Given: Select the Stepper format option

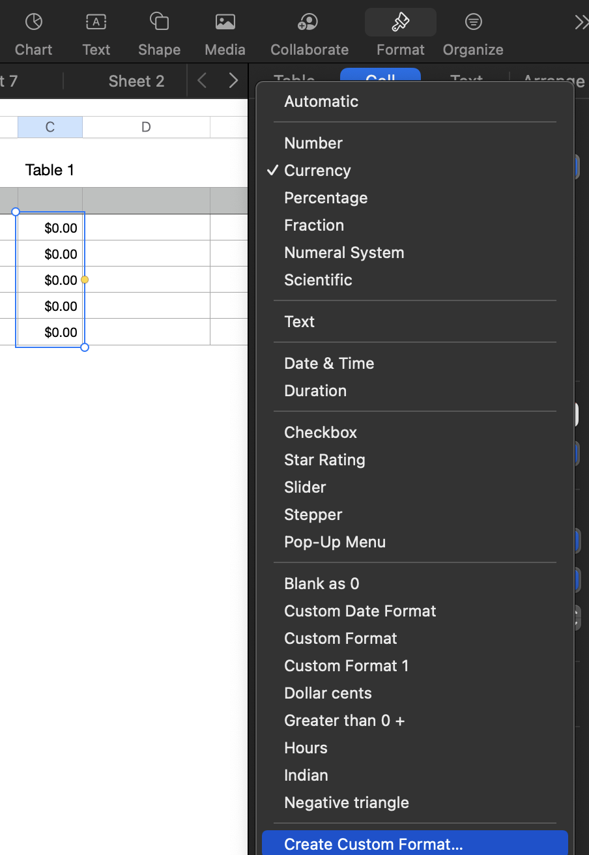Looking at the screenshot, I should click(313, 515).
